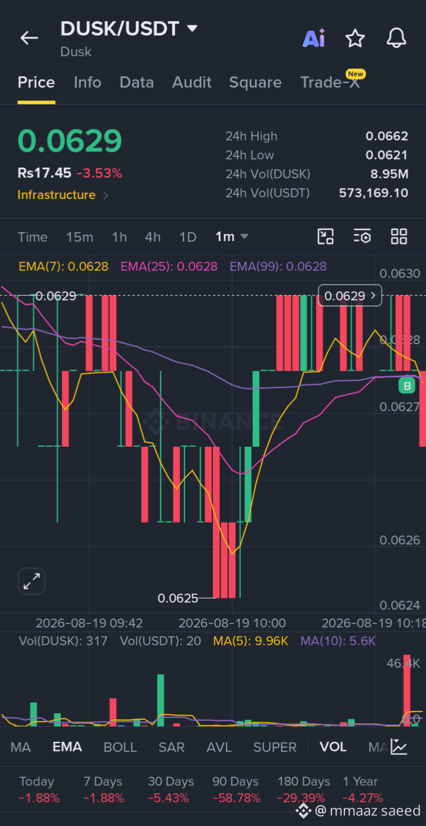Tap the Vol(USDT): 20 readout
The width and height of the screenshot is (426, 826).
[x=160, y=641]
